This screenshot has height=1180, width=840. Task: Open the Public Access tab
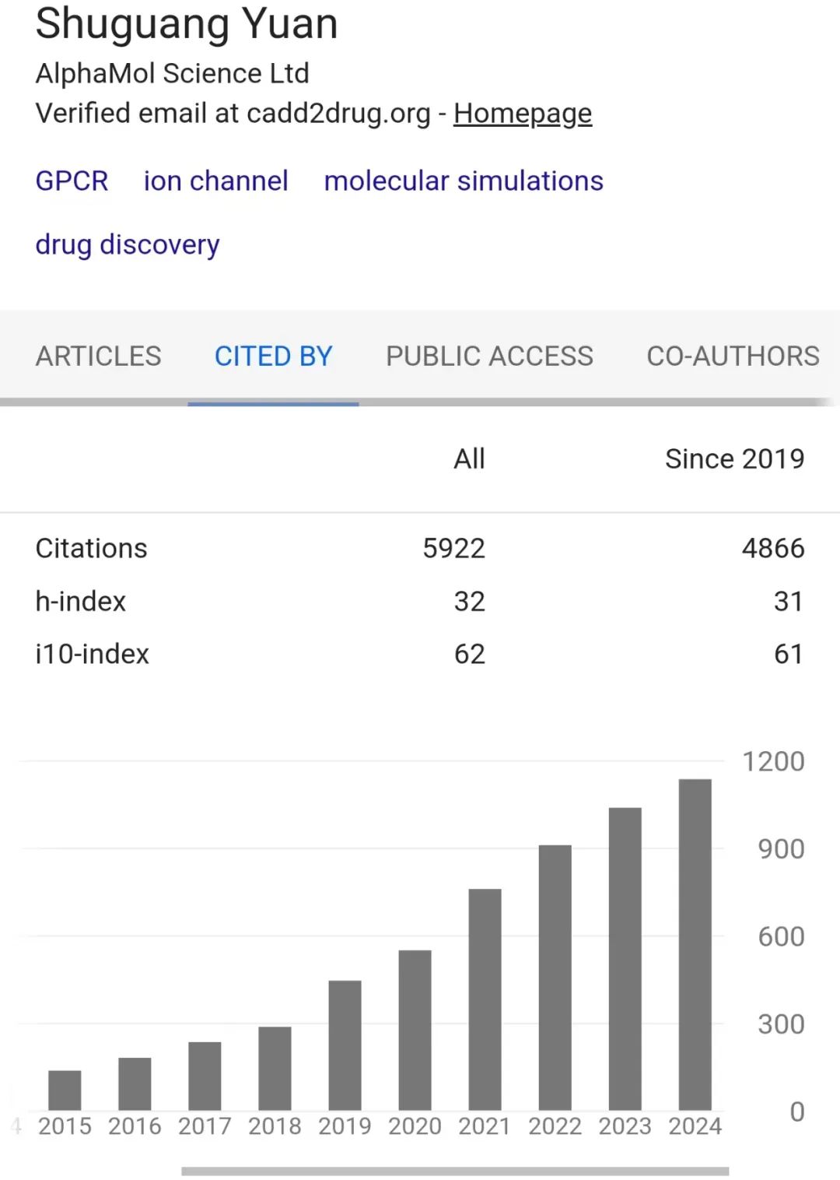coord(489,356)
